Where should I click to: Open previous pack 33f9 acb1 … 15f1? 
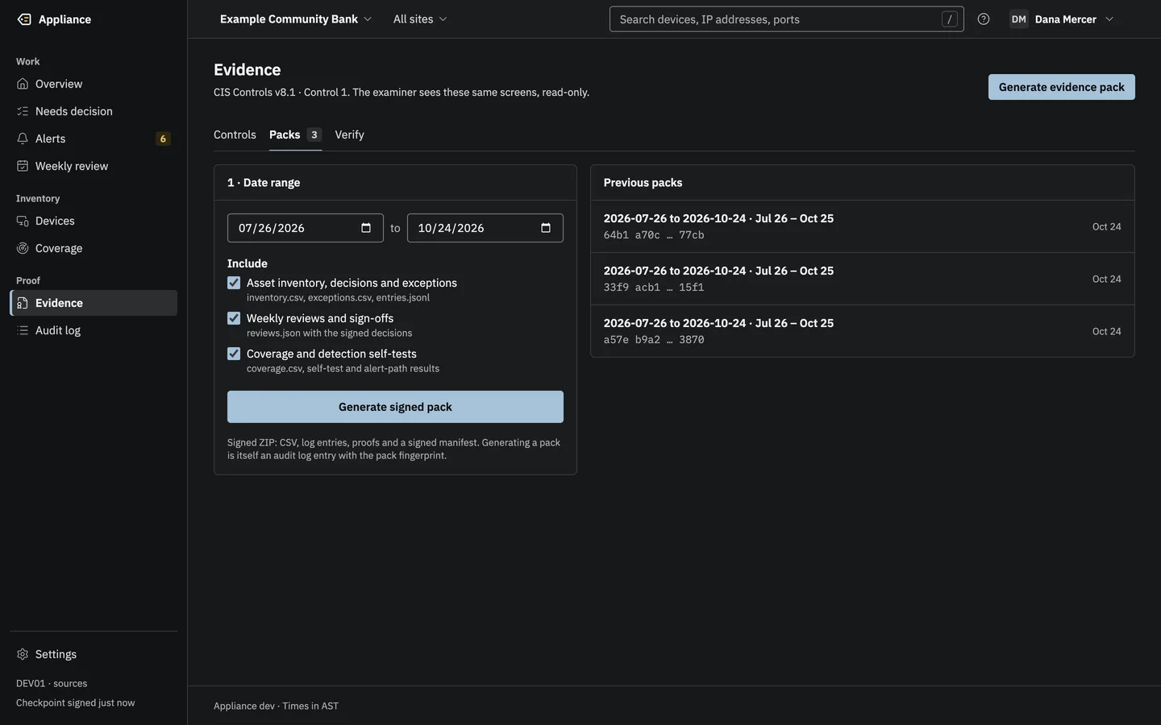(862, 279)
